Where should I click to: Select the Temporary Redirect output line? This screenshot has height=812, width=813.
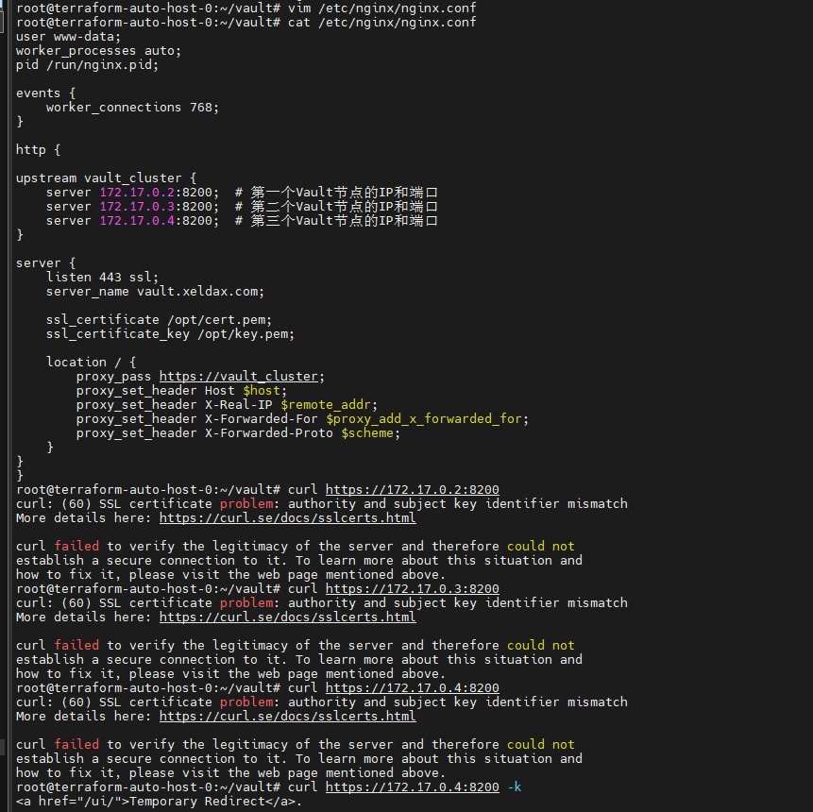click(159, 801)
